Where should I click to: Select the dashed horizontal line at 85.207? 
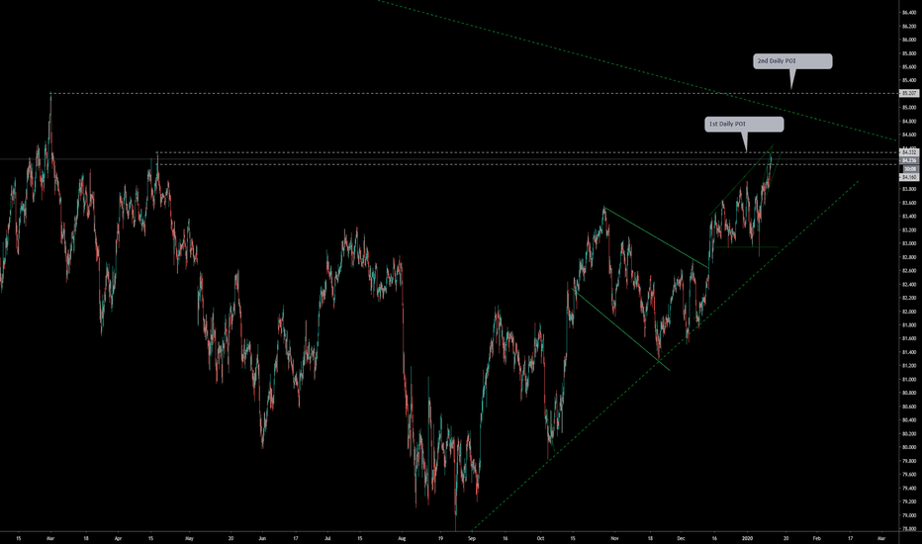[396, 93]
